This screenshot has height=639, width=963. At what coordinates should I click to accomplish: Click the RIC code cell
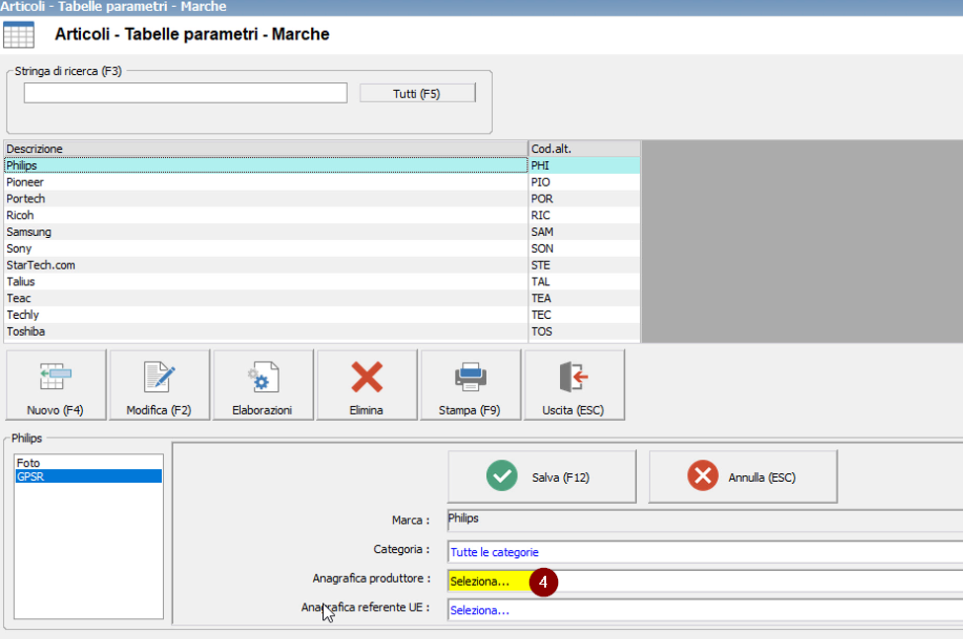tap(584, 215)
